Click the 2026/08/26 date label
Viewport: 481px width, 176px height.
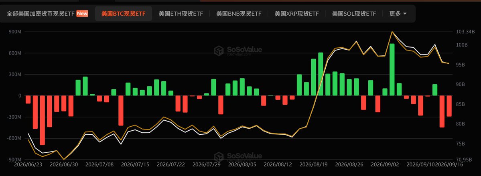pos(349,164)
